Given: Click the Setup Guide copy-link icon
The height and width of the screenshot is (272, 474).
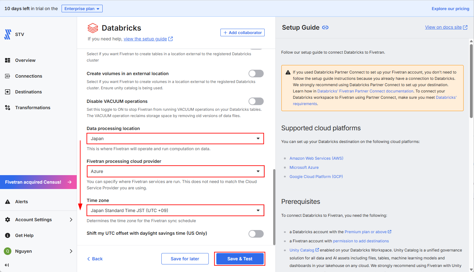Looking at the screenshot, I should tap(325, 28).
